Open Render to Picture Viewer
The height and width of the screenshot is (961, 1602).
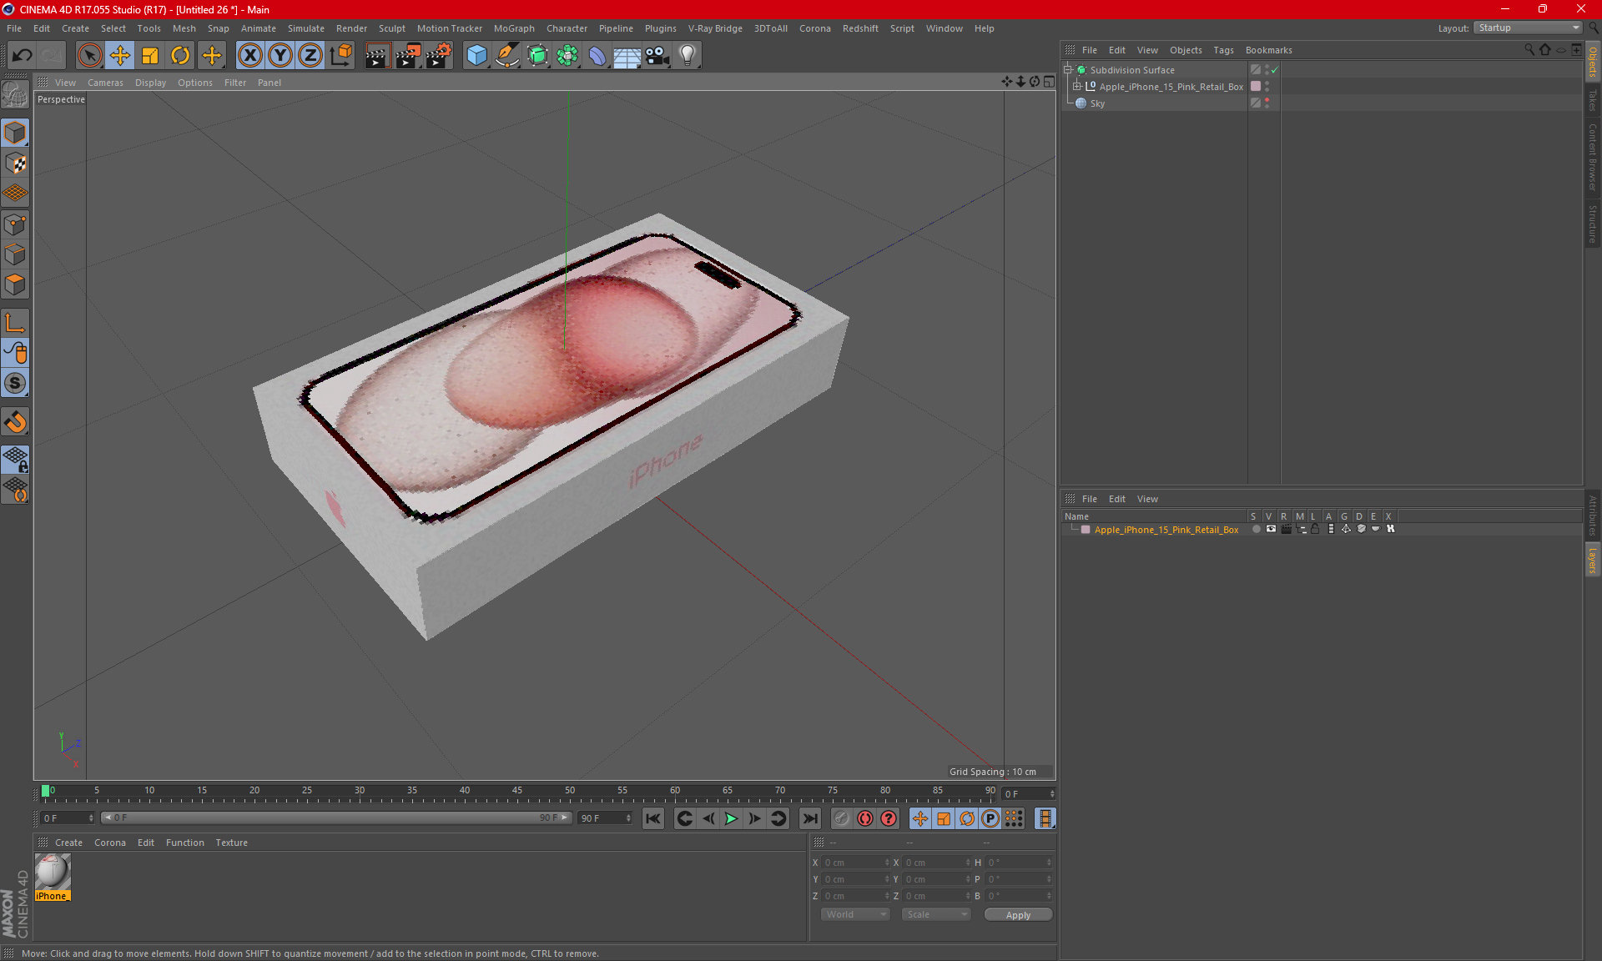(407, 55)
